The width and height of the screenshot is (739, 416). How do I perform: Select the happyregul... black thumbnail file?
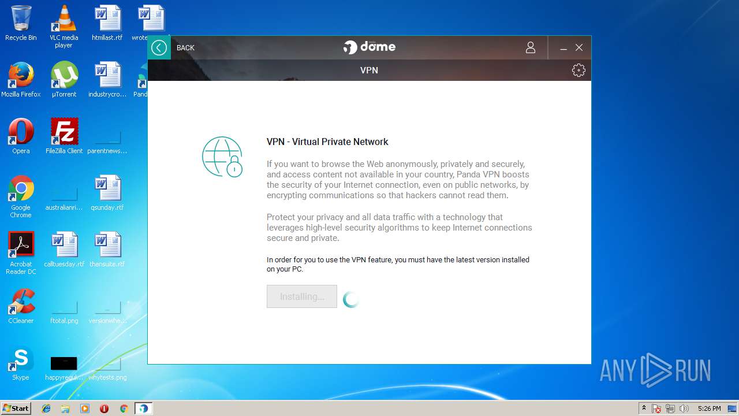(64, 368)
